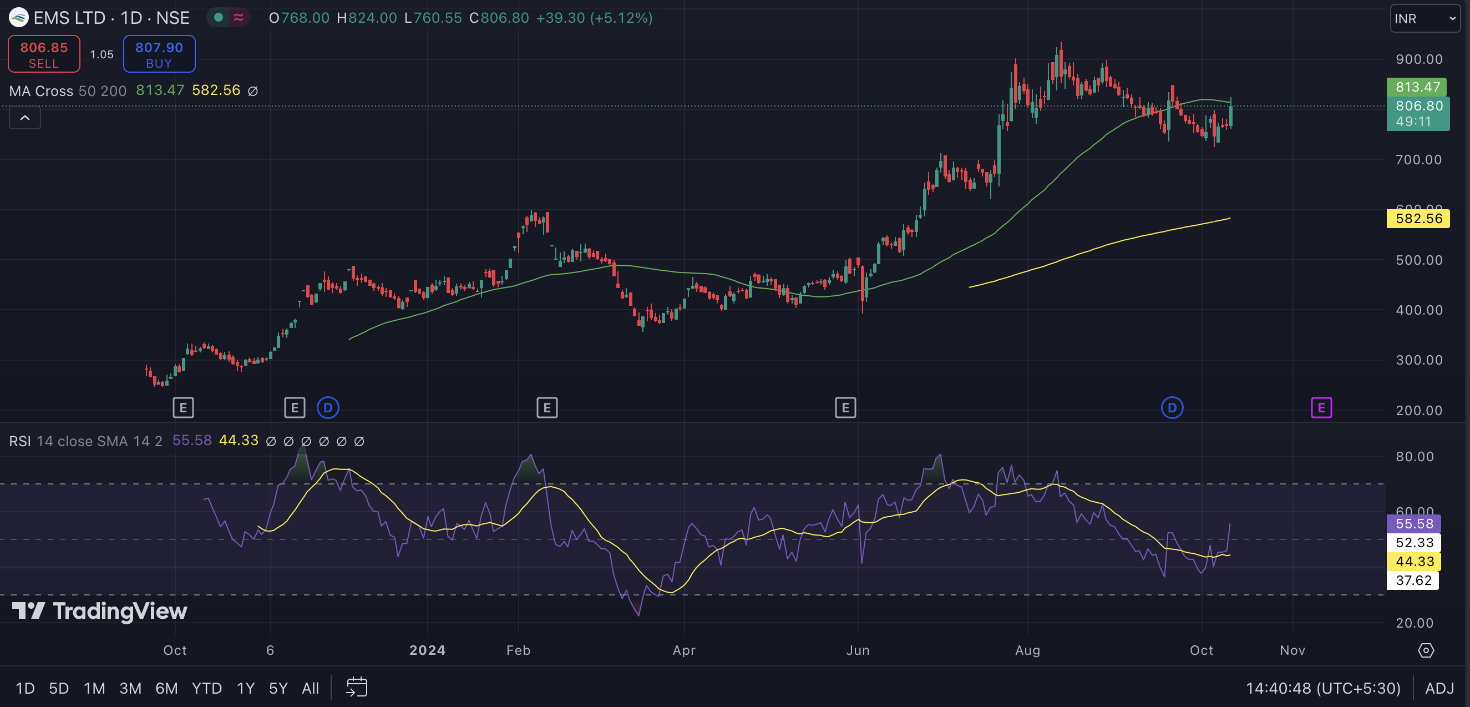This screenshot has width=1470, height=707.
Task: Open the time zone menu at bottom
Action: click(1323, 688)
